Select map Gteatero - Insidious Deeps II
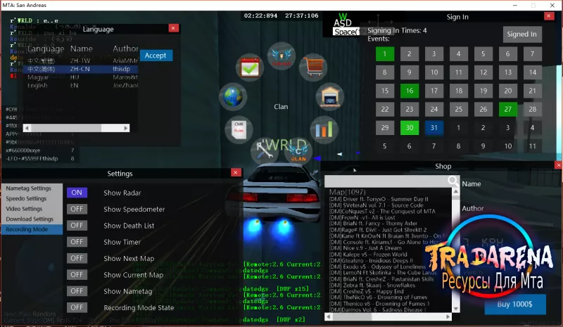The image size is (563, 327). coord(372,261)
